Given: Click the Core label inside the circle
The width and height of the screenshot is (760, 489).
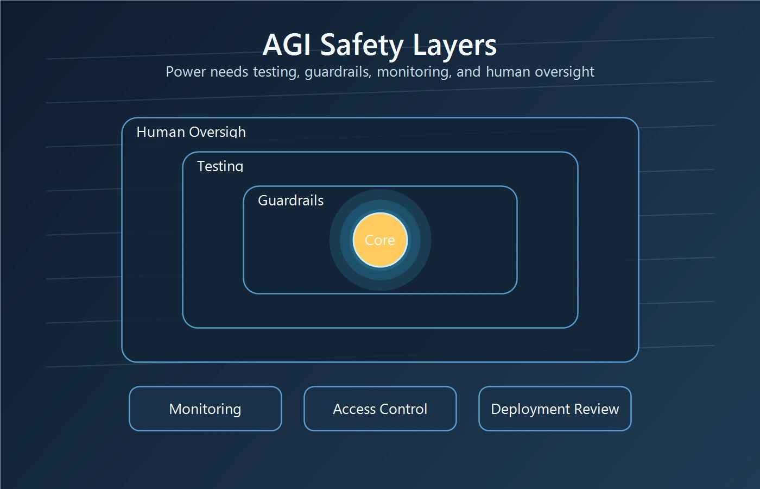Looking at the screenshot, I should coord(380,240).
